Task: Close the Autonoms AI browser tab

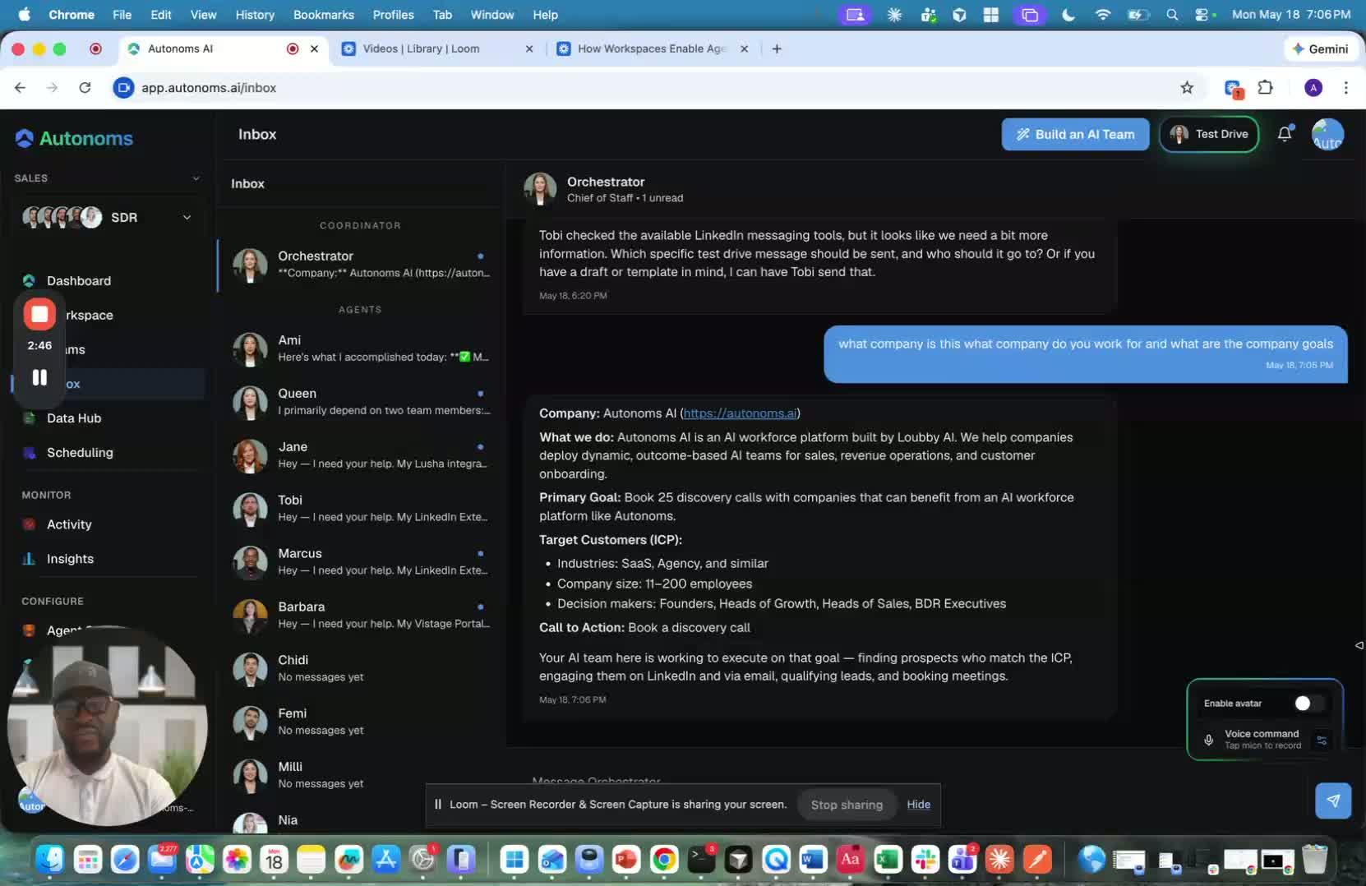Action: [x=314, y=48]
